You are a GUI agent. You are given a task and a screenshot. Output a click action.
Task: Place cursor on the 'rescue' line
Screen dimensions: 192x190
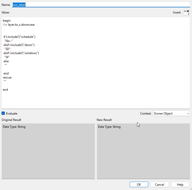tap(7, 77)
